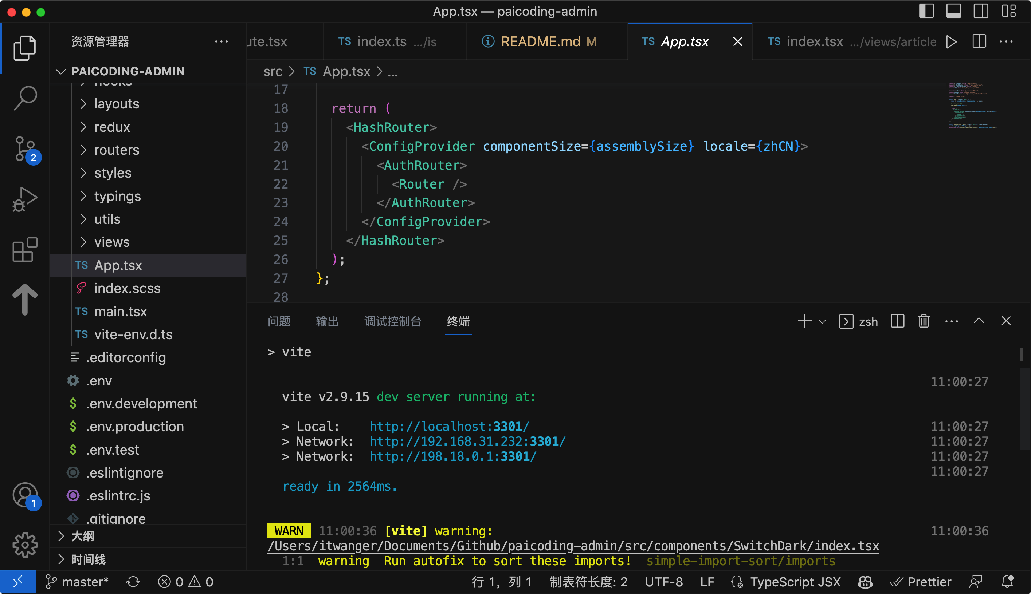Expand the 大纲 outline section
Screen dimensions: 1031x594
[82, 536]
